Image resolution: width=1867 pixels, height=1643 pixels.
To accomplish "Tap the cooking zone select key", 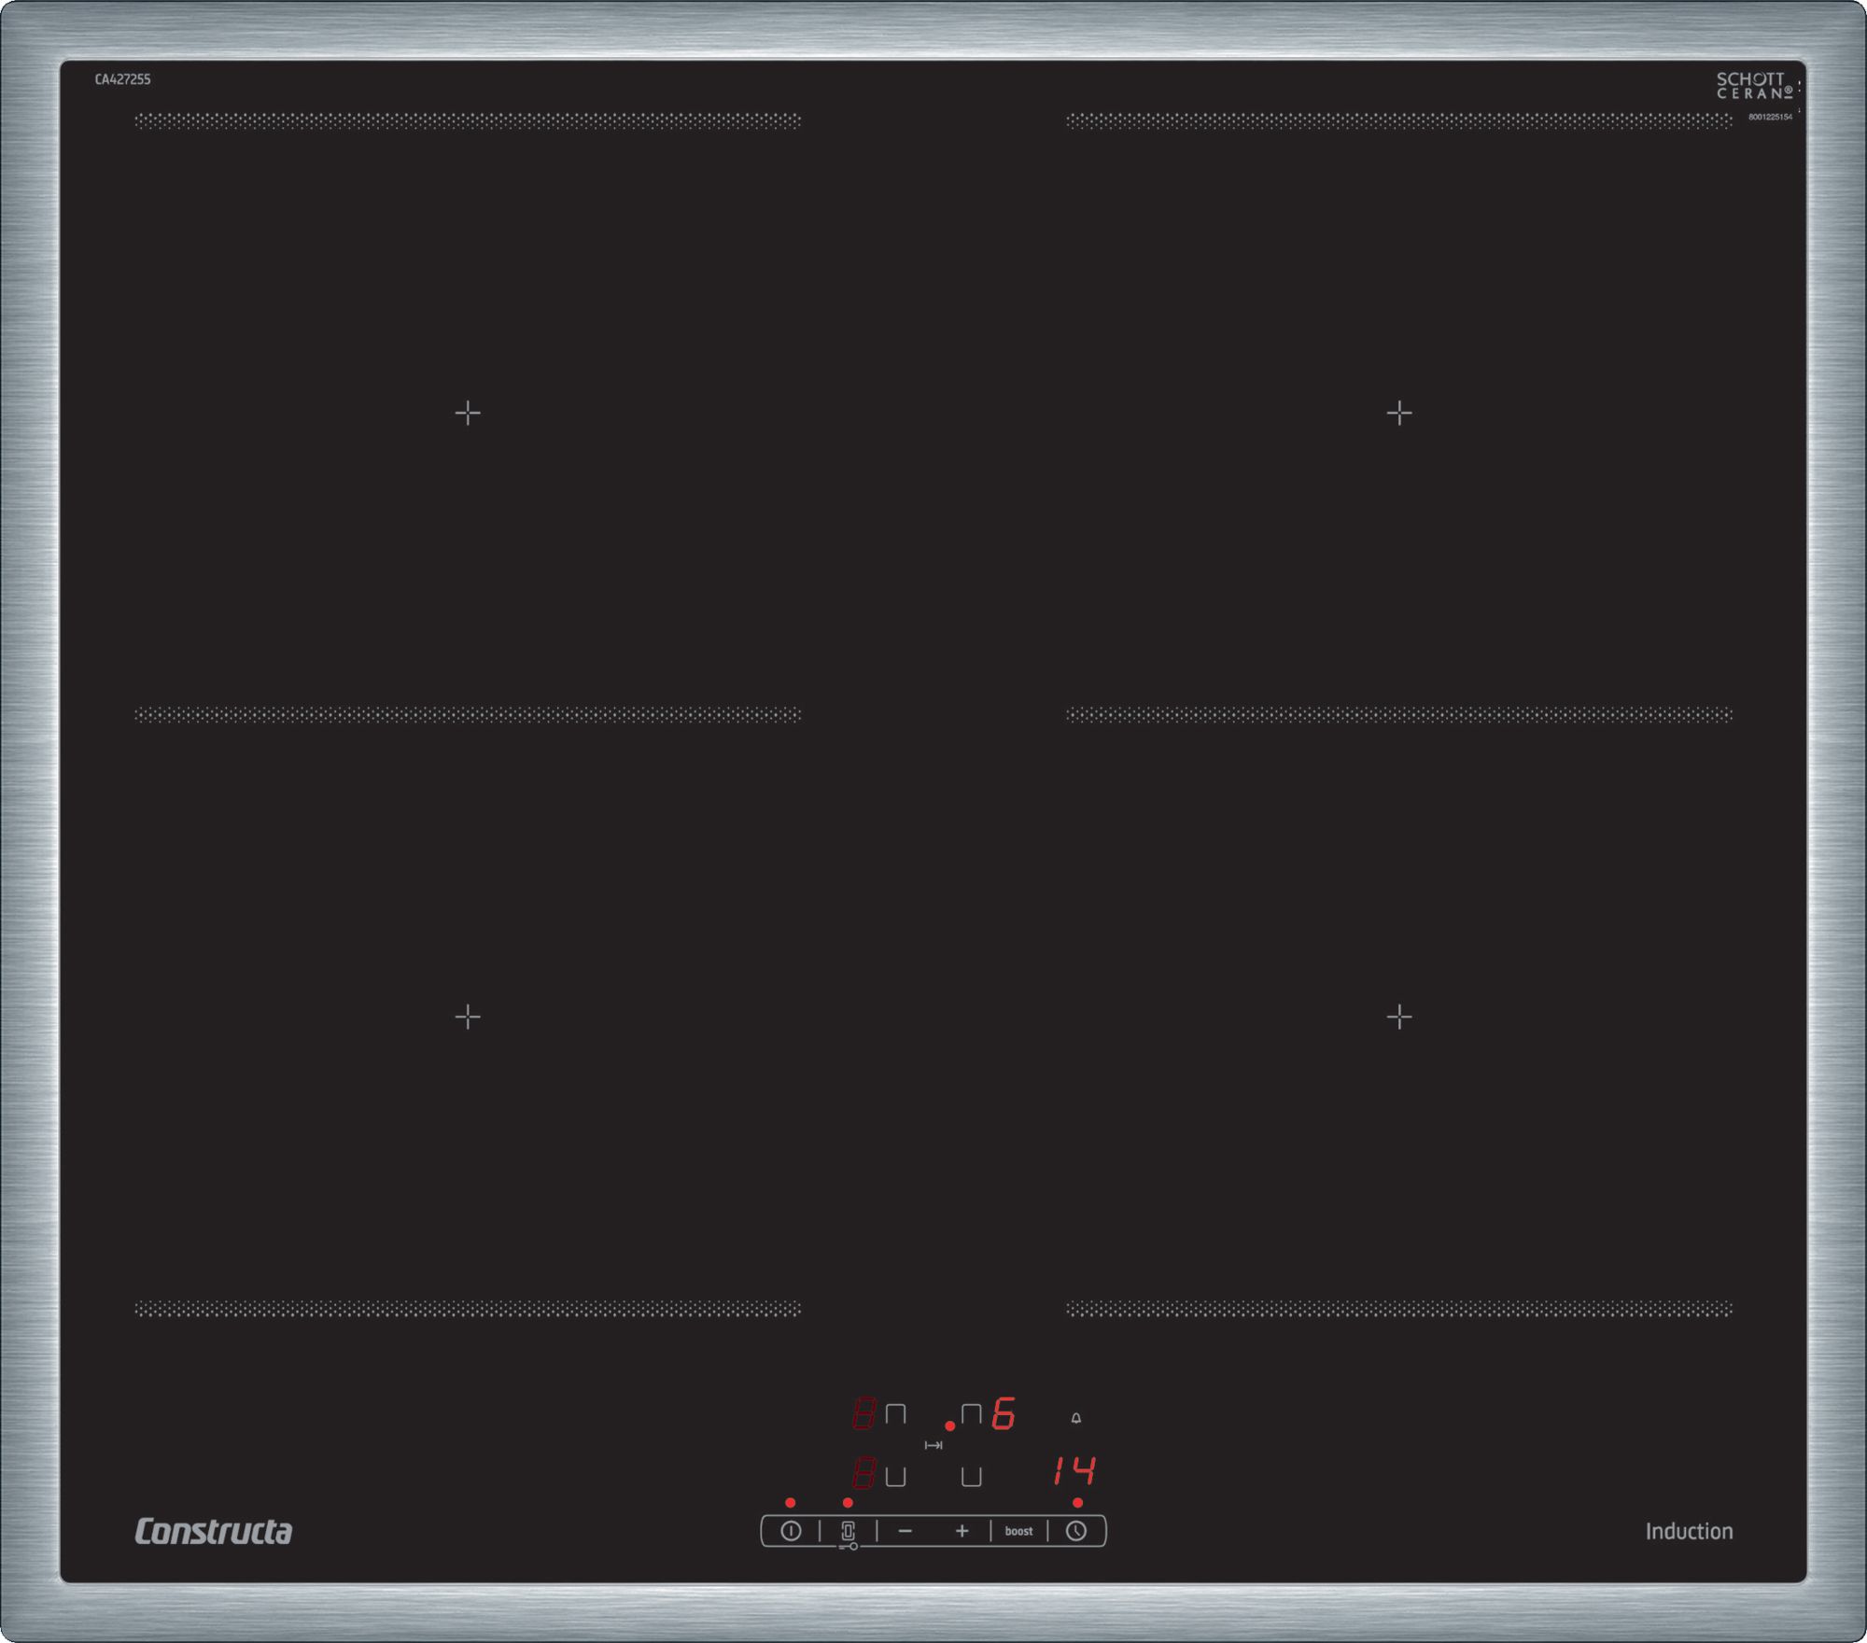I will (x=848, y=1531).
